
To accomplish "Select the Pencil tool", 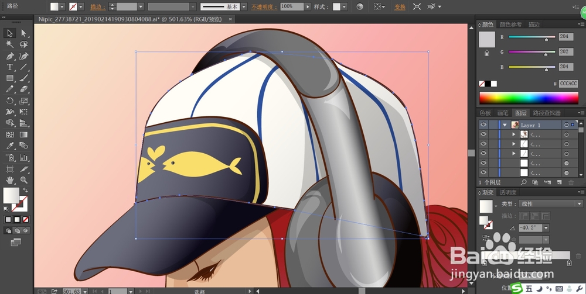I will [x=10, y=89].
